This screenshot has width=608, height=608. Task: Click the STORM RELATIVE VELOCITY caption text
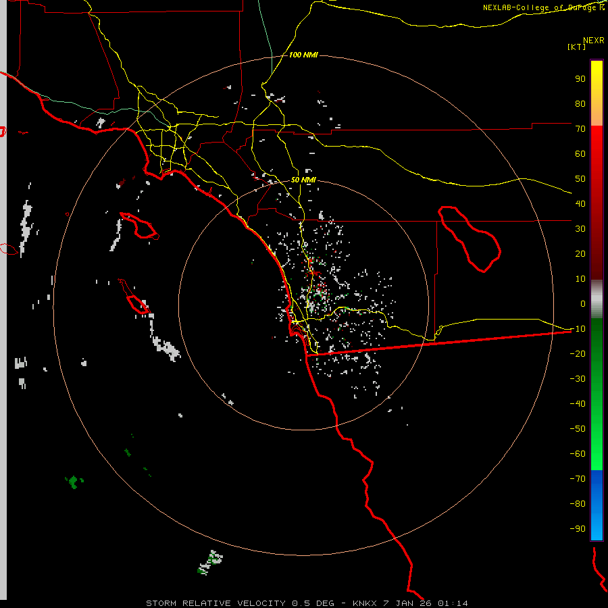coord(216,603)
